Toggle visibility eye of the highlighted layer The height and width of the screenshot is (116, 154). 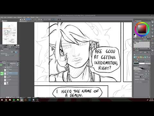click(1, 73)
